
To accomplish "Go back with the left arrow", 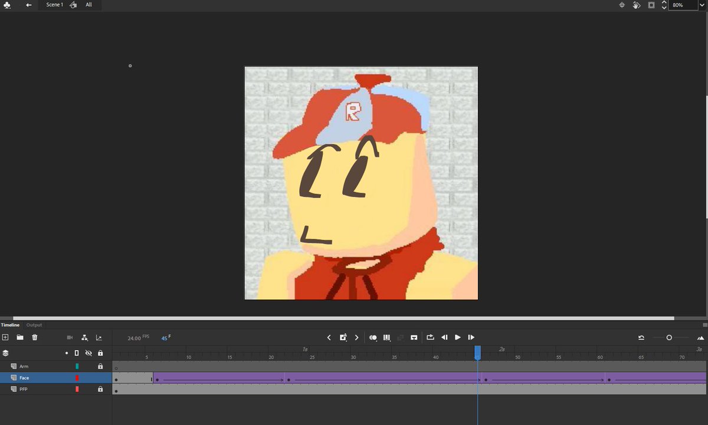I will click(29, 5).
